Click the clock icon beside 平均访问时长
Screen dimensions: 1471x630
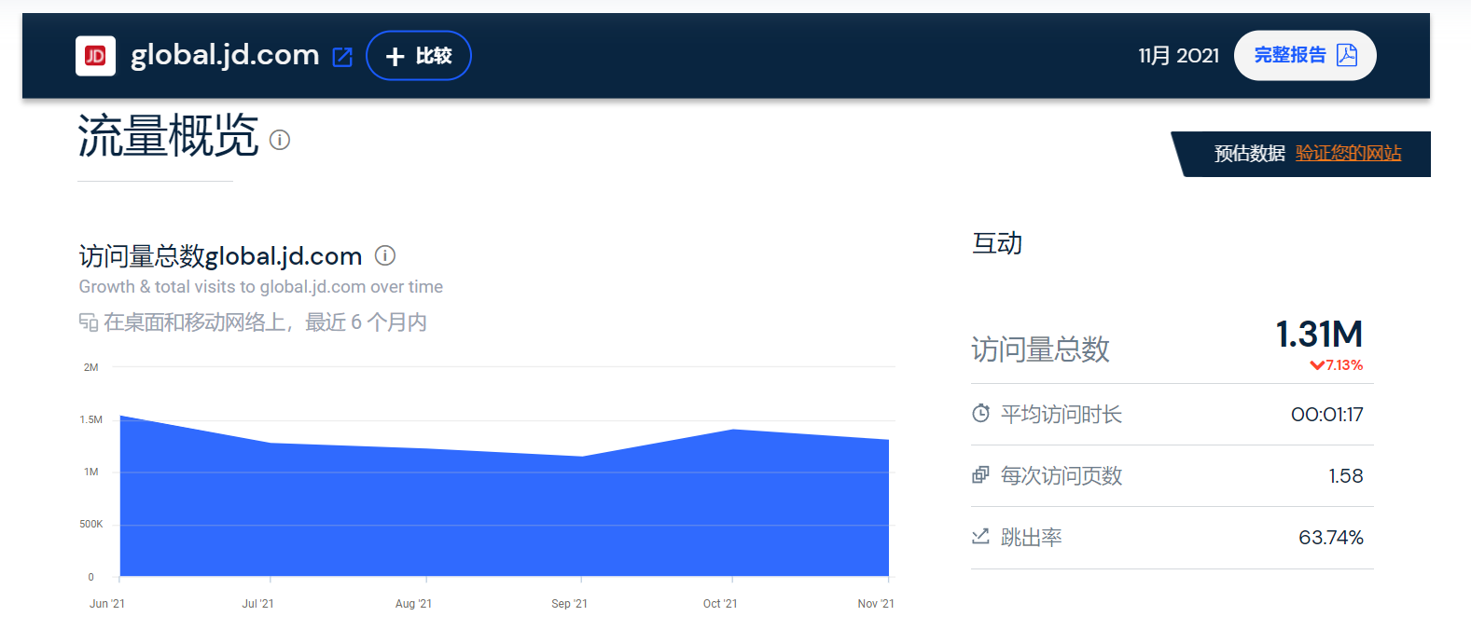(x=980, y=413)
